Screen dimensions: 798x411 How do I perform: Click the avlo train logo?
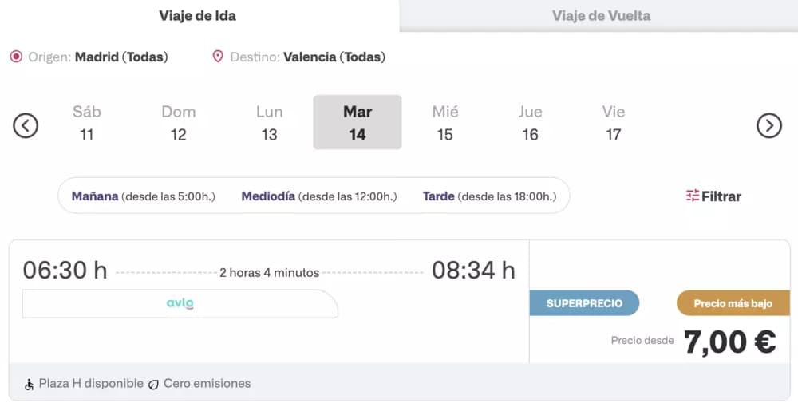tap(180, 304)
